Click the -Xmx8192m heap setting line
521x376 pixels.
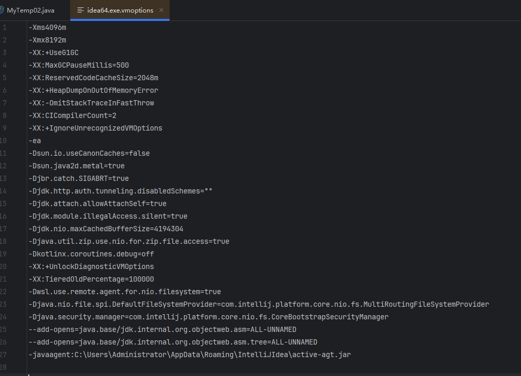(48, 40)
